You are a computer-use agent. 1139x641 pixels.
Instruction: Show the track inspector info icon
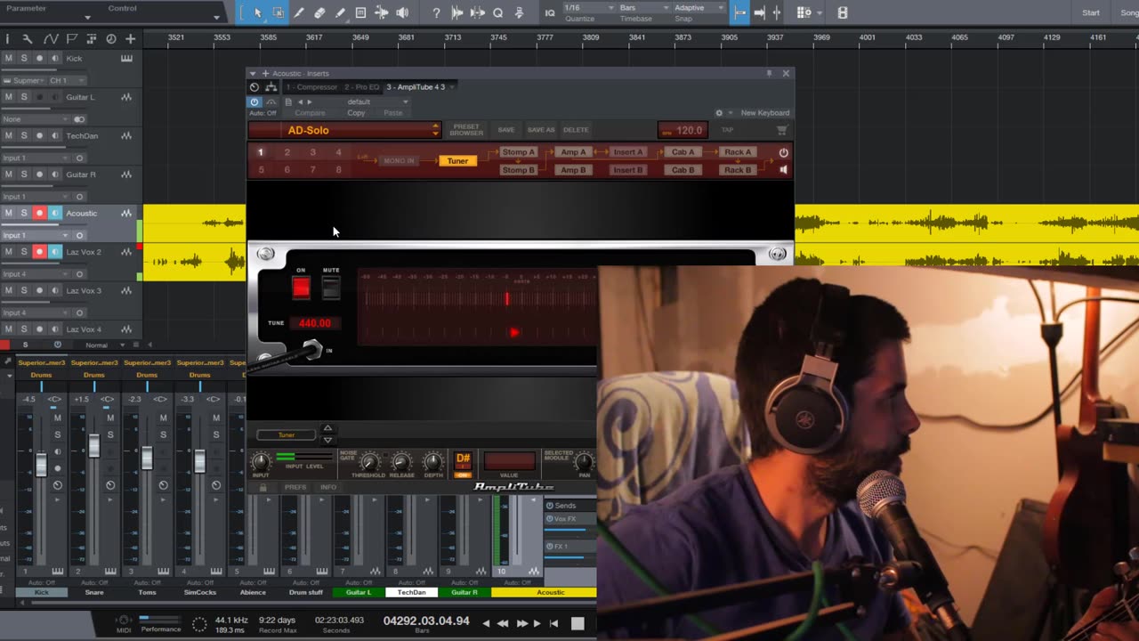[7, 38]
